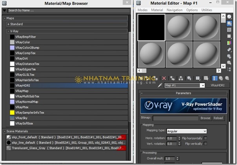
Task: Select skp_line_default scene material
Action: (x=66, y=143)
